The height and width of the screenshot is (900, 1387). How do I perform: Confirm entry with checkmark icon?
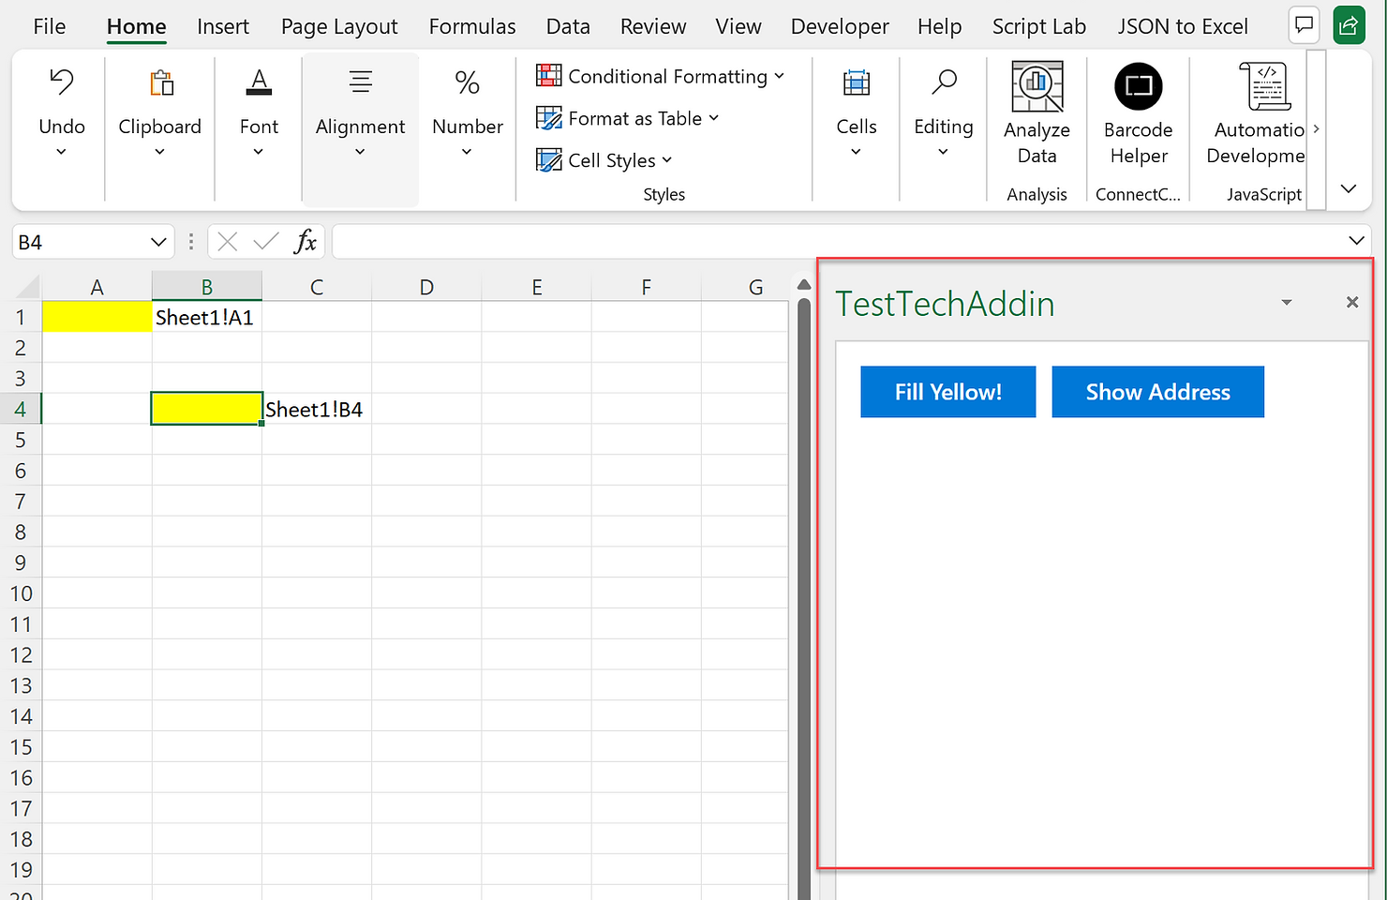(266, 242)
